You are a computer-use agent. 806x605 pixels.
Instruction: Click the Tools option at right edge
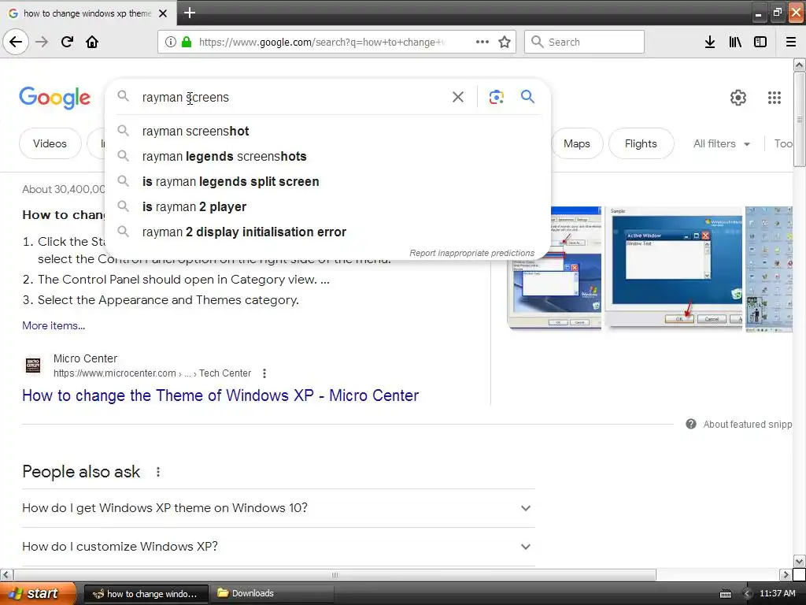pyautogui.click(x=783, y=144)
